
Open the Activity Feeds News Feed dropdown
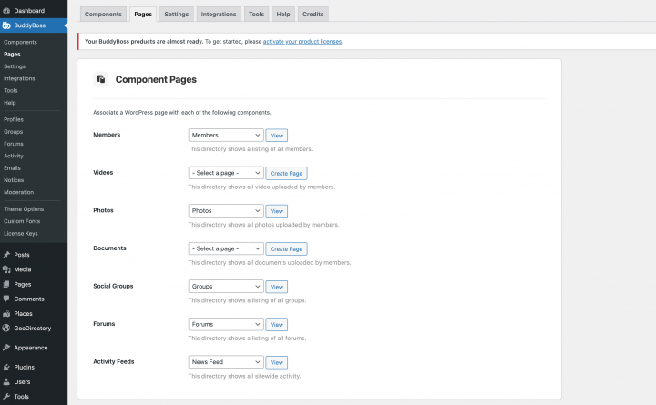(x=225, y=362)
